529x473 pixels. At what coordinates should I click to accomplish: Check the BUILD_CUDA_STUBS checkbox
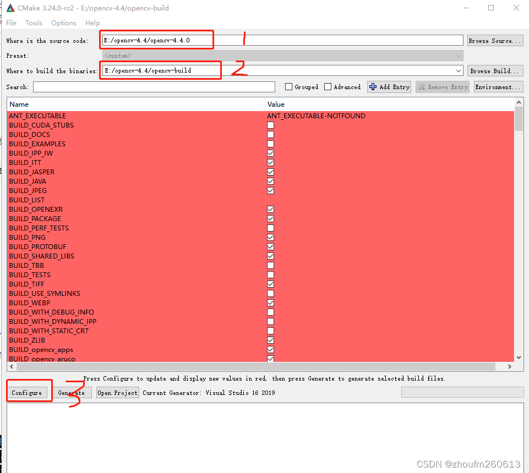[x=271, y=125]
